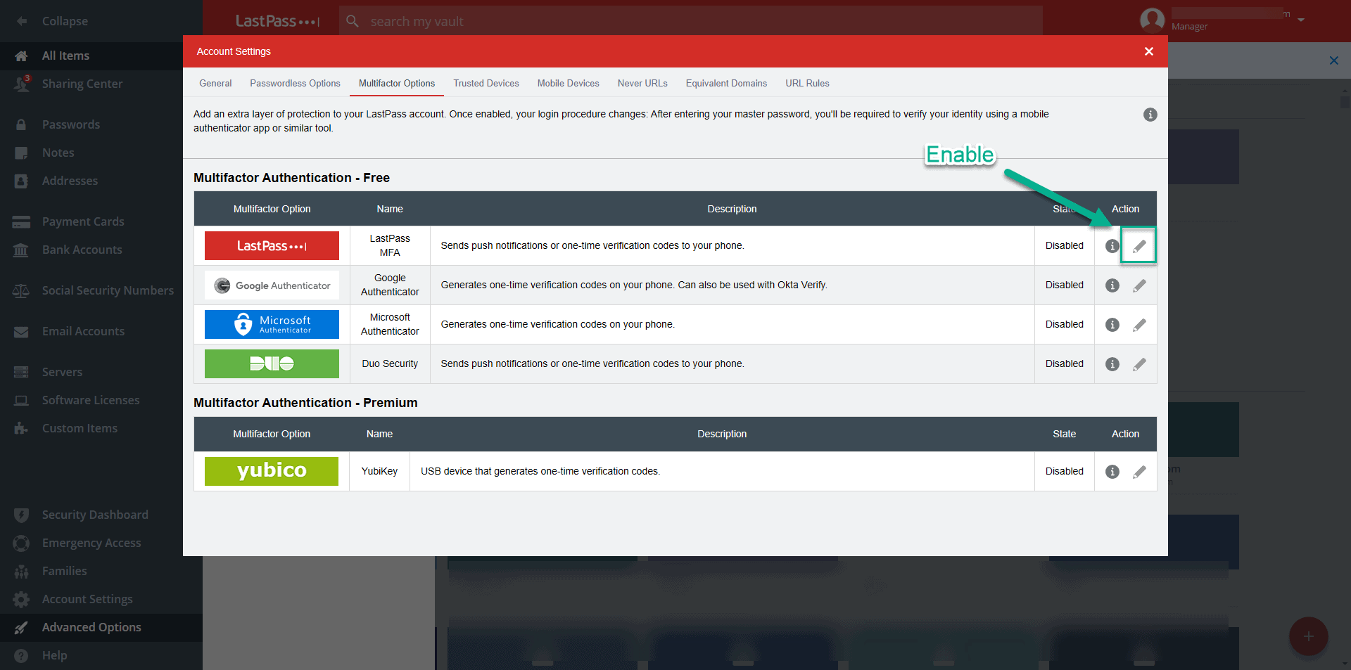Click the yubico logo

click(x=272, y=471)
